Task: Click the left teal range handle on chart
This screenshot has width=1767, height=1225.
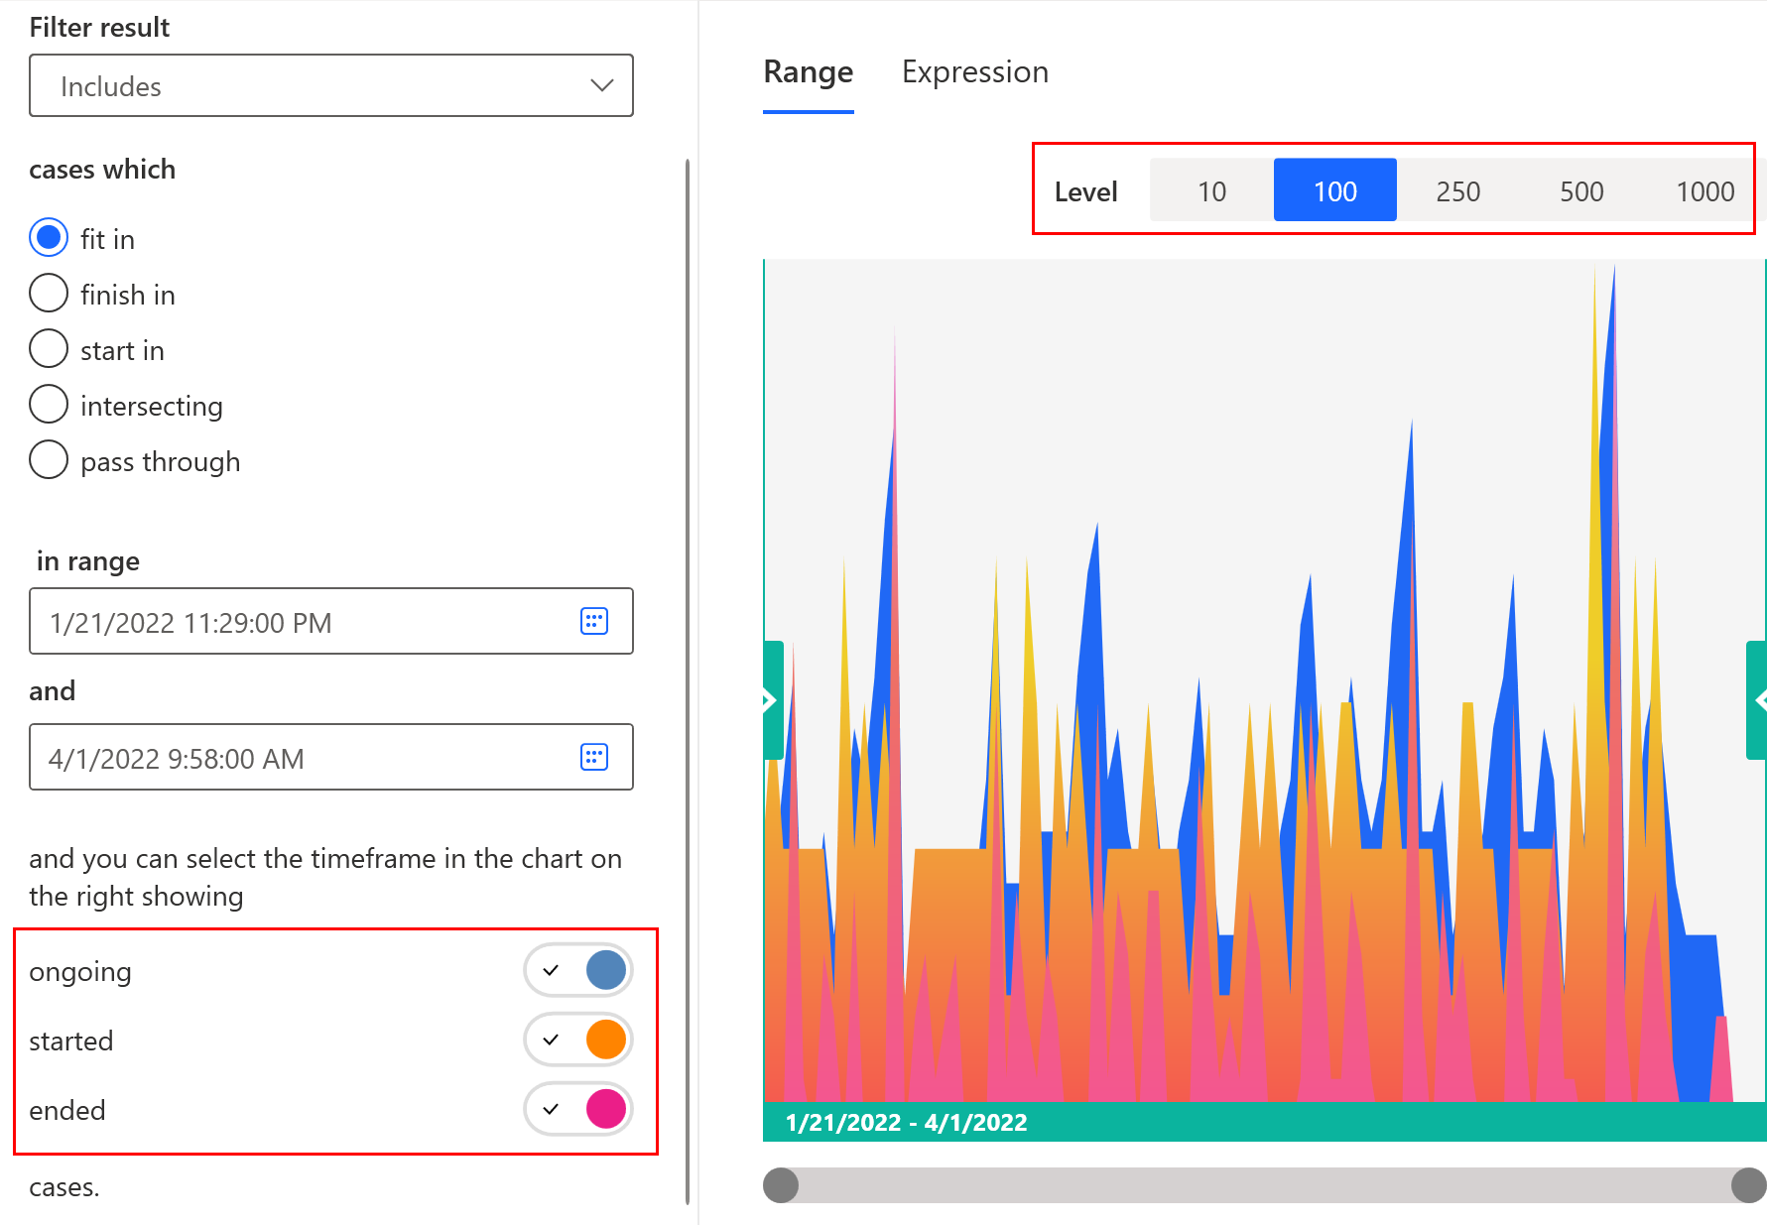Action: point(773,700)
